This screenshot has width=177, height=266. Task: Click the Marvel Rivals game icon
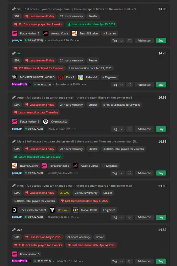(x=75, y=210)
